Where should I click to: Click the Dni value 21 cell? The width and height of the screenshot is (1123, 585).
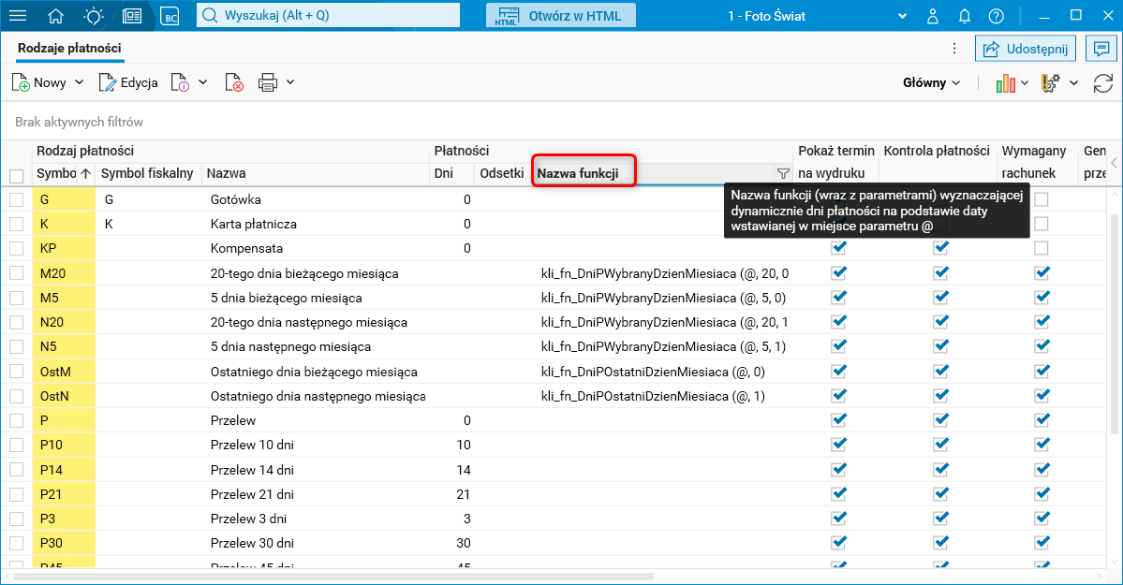(452, 494)
